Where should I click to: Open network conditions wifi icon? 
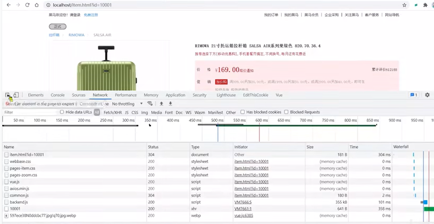point(150,103)
